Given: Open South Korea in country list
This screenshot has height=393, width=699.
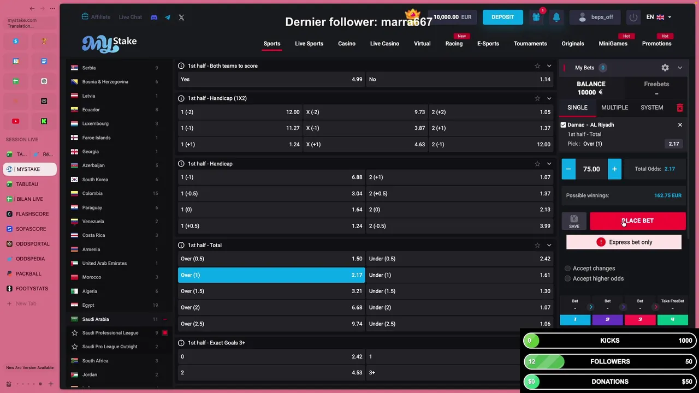Looking at the screenshot, I should pos(118,180).
